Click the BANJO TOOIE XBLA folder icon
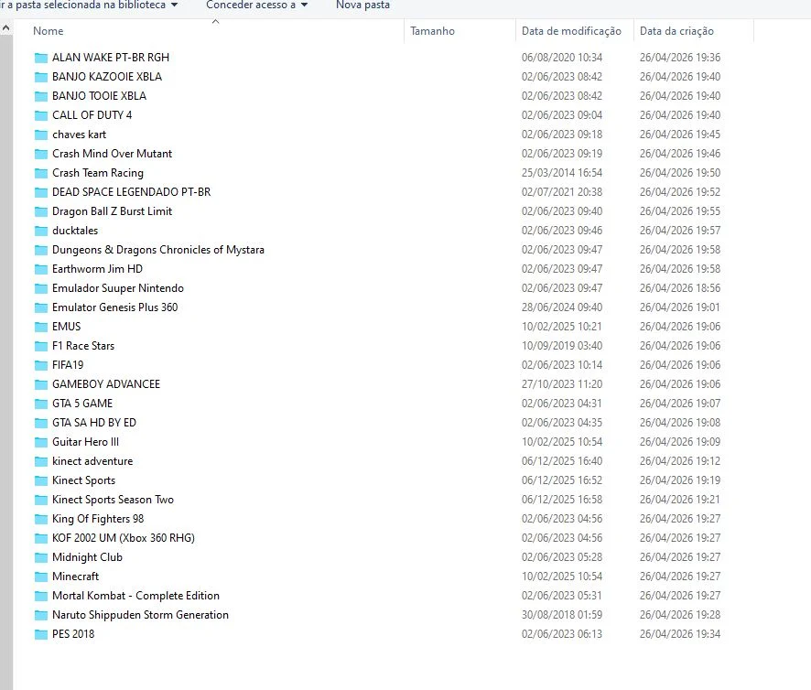 point(41,96)
